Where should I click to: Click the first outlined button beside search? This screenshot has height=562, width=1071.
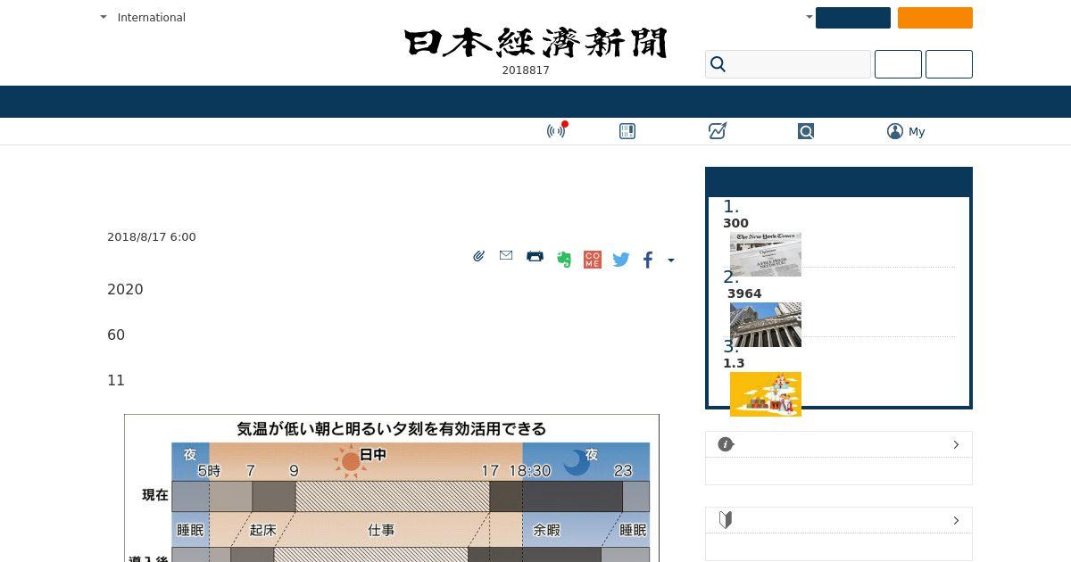pyautogui.click(x=898, y=64)
